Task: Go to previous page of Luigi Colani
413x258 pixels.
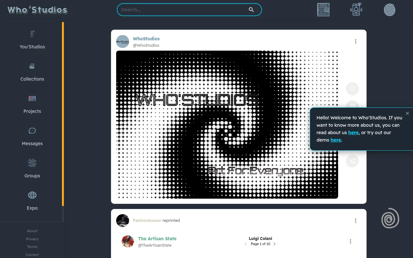Action: click(246, 244)
